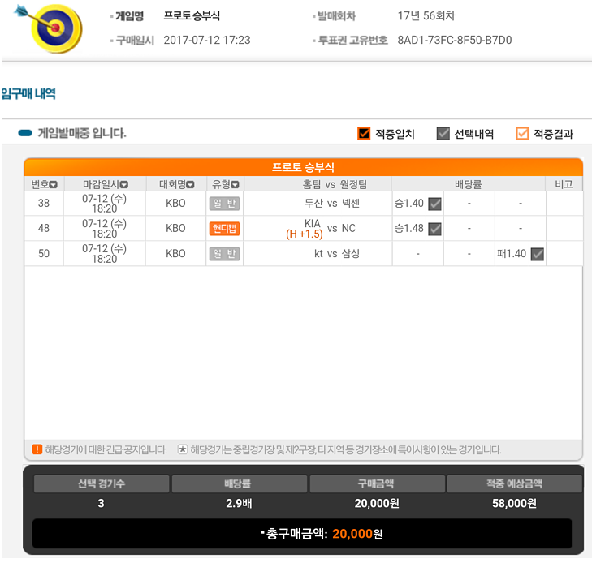Click the star venue-notice icon
The width and height of the screenshot is (592, 563).
(x=183, y=449)
